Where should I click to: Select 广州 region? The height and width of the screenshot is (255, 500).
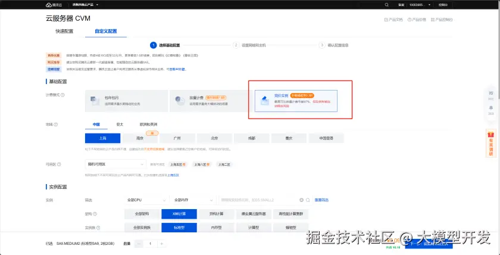pos(177,138)
